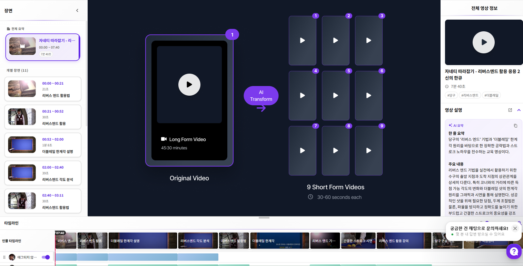Play the Original Video preview
This screenshot has width=523, height=266.
(189, 85)
